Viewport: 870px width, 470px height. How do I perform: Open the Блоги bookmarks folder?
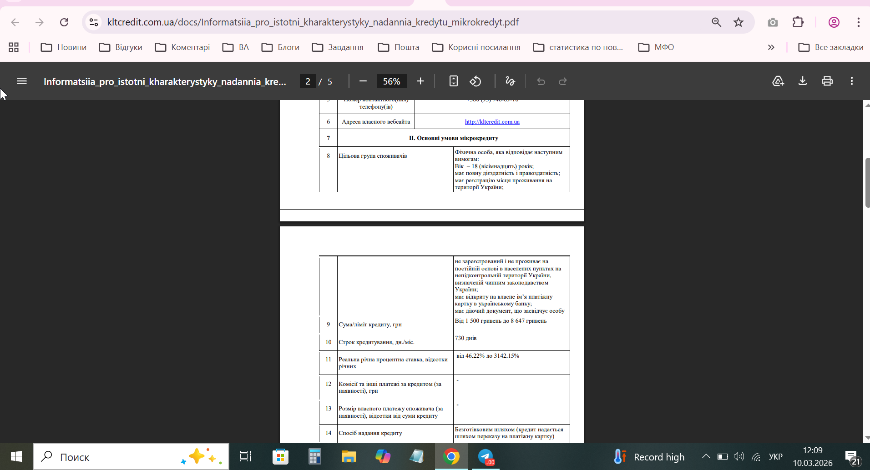point(280,47)
